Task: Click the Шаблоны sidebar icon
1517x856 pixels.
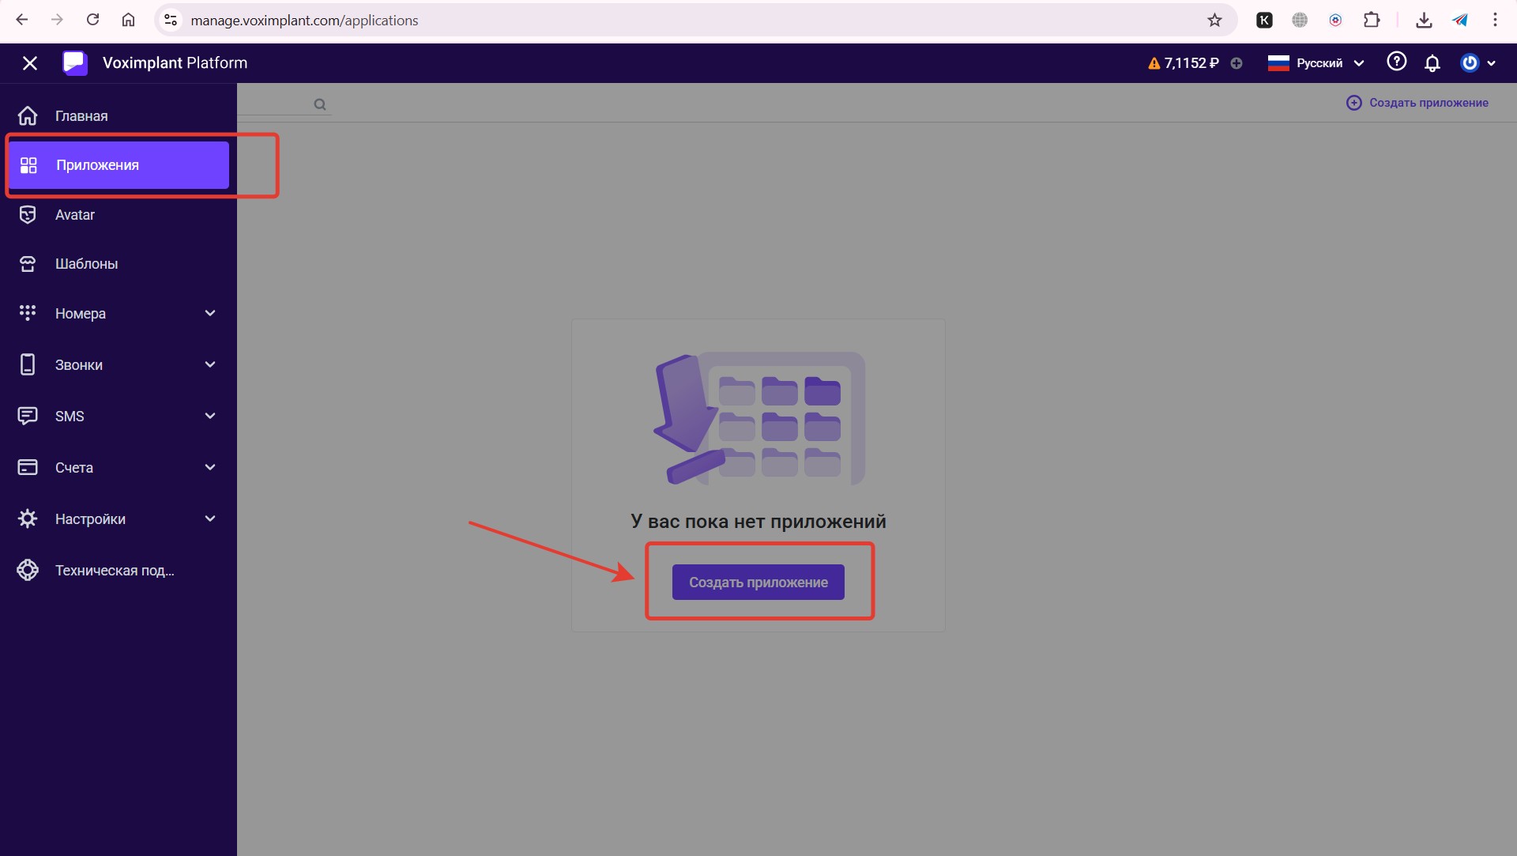Action: click(x=28, y=264)
